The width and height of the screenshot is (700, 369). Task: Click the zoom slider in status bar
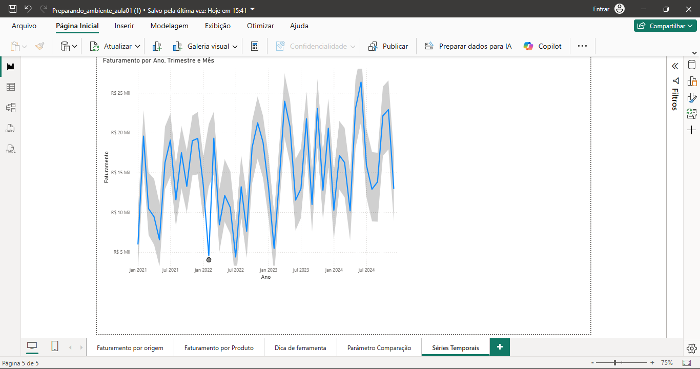pos(622,363)
